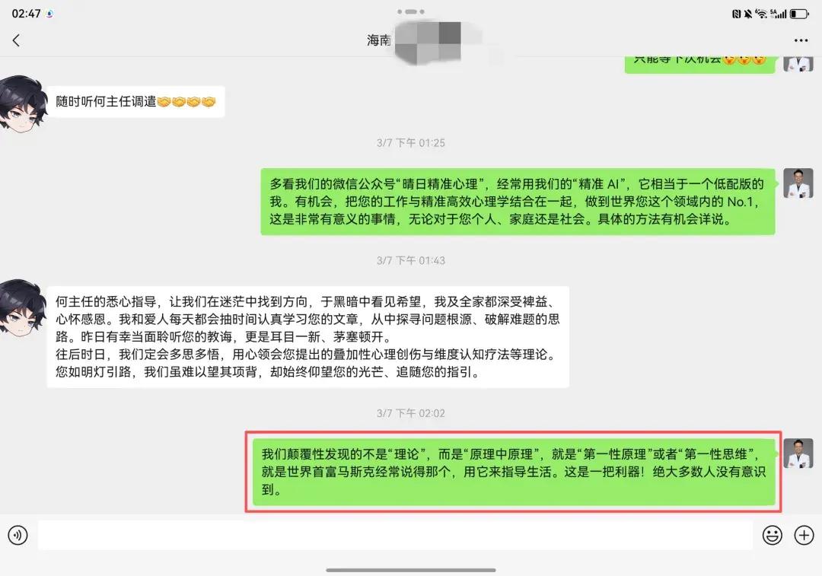The width and height of the screenshot is (822, 576).
Task: Tap white message starting 何主任的悉心指导
Action: pos(307,337)
